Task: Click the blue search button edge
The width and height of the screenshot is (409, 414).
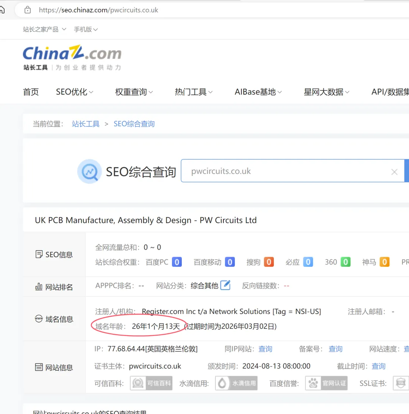Action: tap(407, 171)
